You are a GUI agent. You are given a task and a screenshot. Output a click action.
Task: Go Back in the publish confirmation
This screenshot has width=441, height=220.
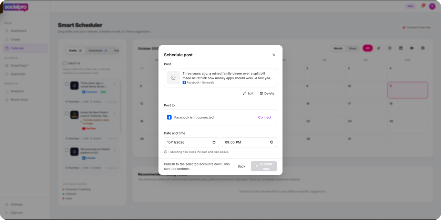(x=242, y=166)
